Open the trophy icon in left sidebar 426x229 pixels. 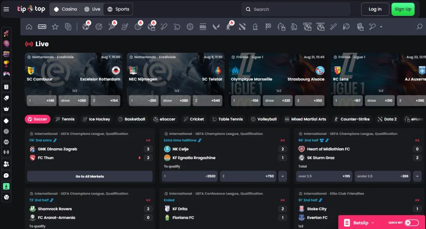click(6, 64)
